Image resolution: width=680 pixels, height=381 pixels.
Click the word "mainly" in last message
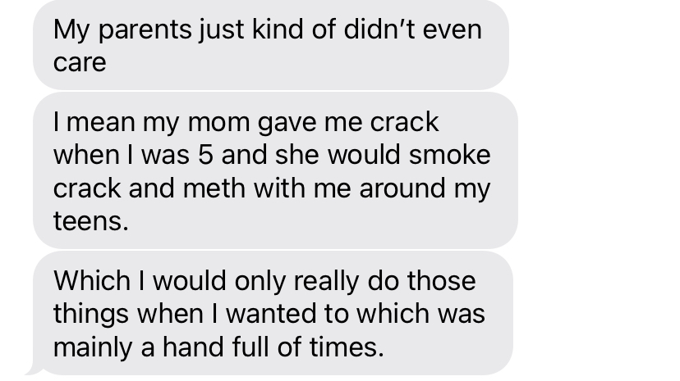(x=92, y=348)
